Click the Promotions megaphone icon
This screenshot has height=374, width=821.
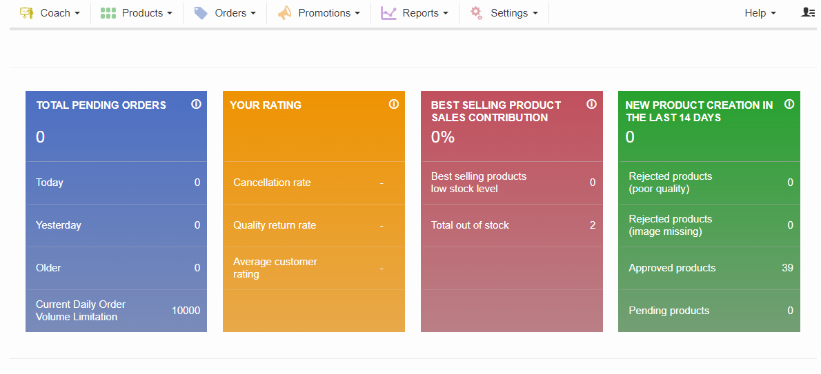coord(284,13)
